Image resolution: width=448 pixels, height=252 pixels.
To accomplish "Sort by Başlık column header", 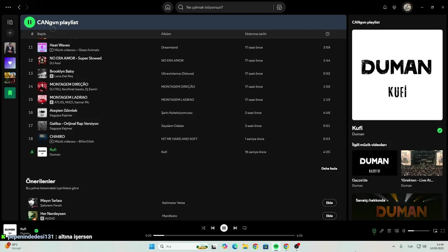I will pos(42,34).
